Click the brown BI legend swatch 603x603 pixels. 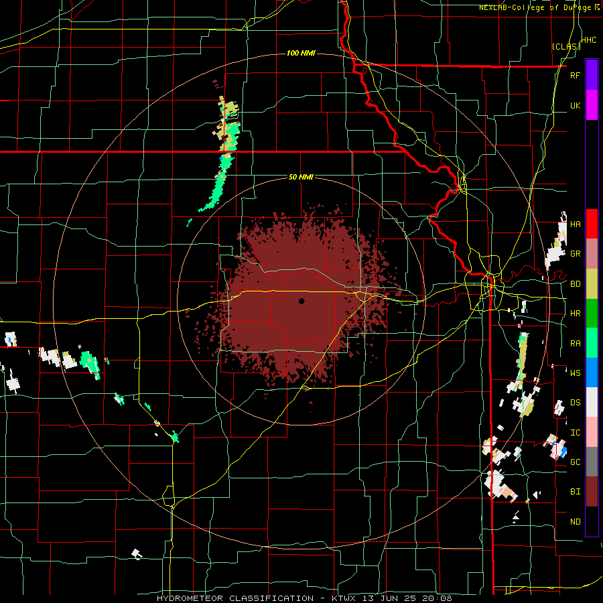point(592,492)
